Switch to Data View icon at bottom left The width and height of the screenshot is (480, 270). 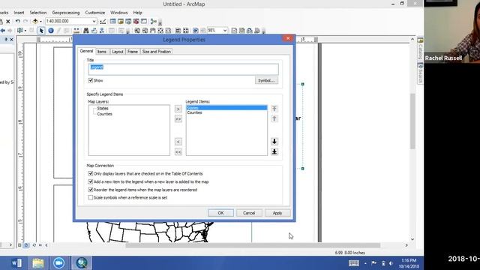point(19,245)
